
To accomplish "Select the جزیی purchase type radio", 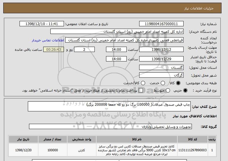I will 185,90.
